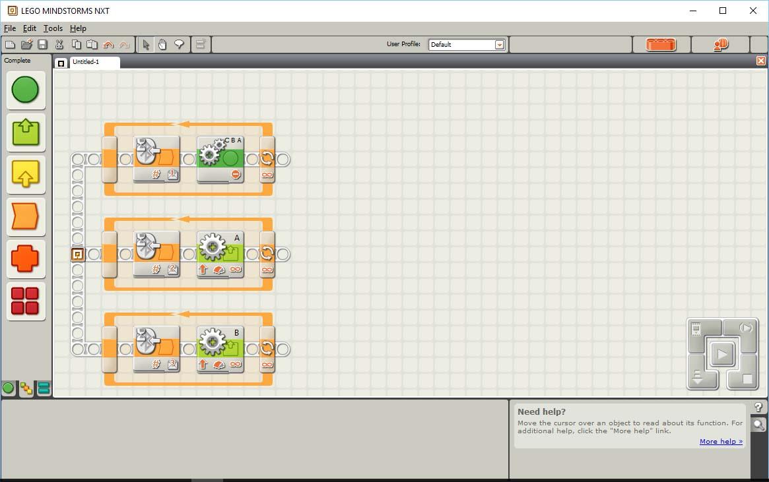Screen dimensions: 769x482
Task: Click the orange LEGO brick button
Action: click(661, 45)
